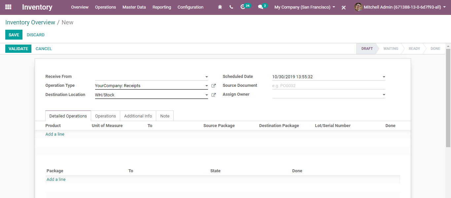
Task: Add a line under Product table
Action: pyautogui.click(x=55, y=134)
